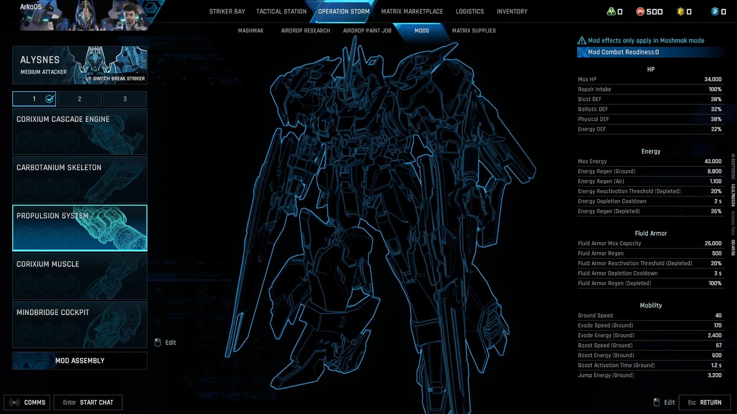Select mod loadout slot 1
Viewport: 737px width, 414px height.
[34, 99]
